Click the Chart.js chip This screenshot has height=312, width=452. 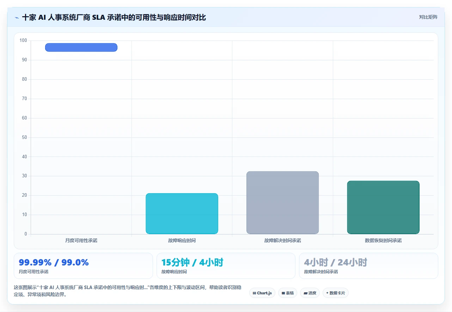point(262,293)
